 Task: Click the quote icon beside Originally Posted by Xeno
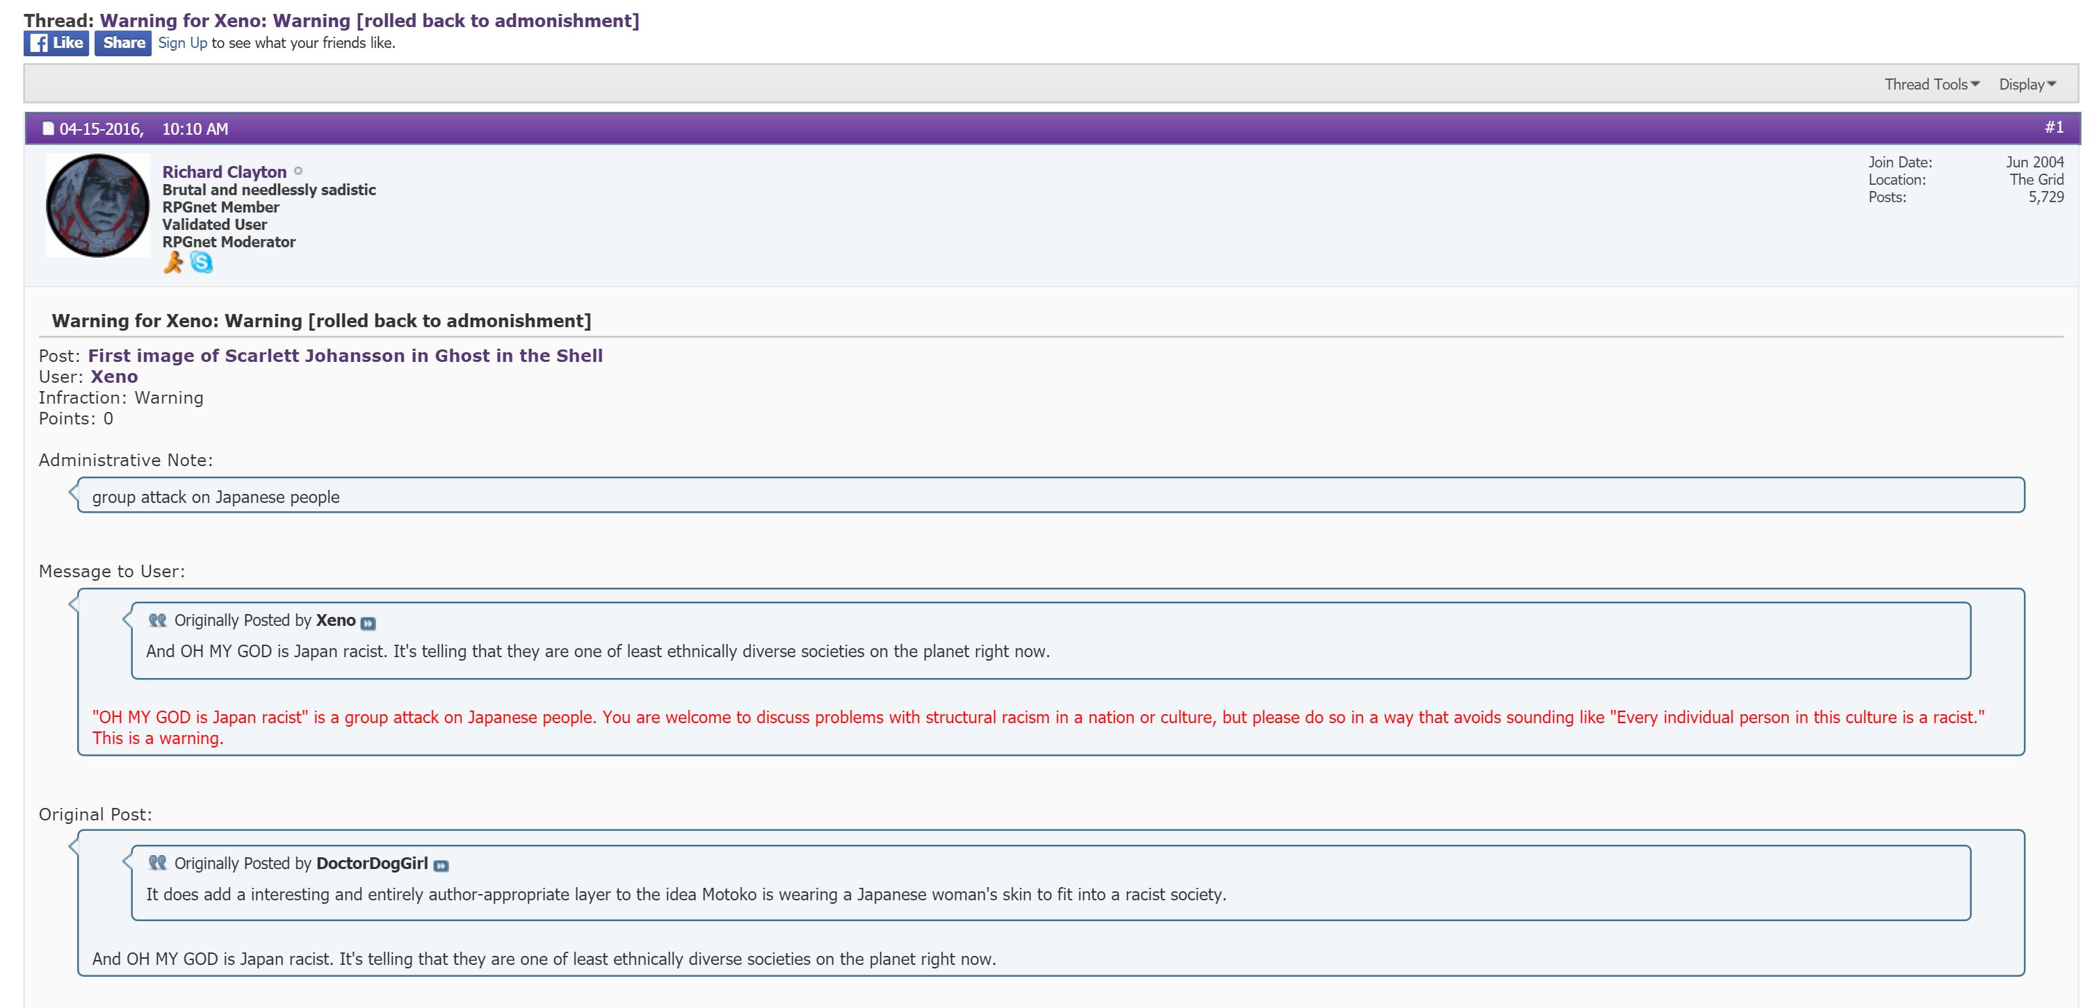158,620
